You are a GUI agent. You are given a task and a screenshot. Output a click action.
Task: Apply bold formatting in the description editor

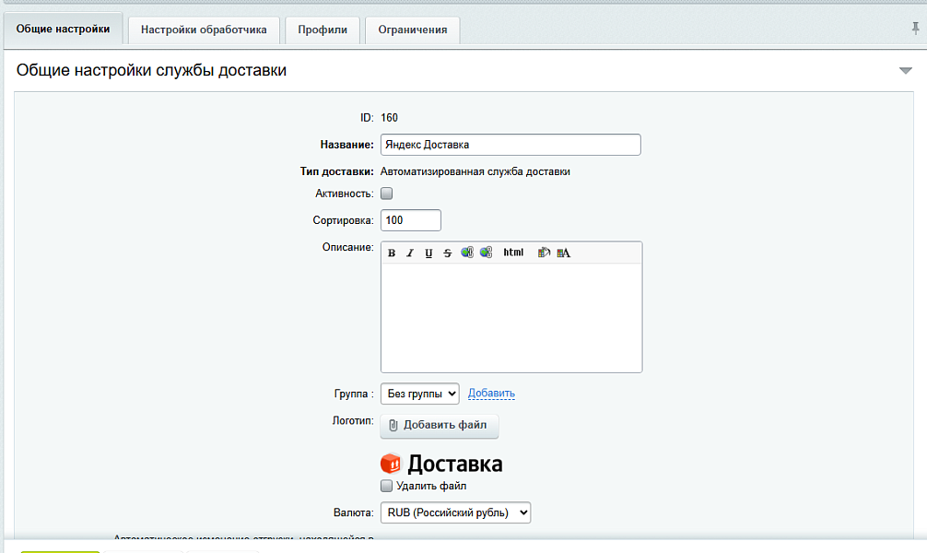coord(392,252)
